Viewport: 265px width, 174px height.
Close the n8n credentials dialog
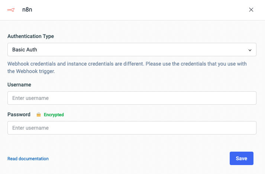(x=251, y=10)
